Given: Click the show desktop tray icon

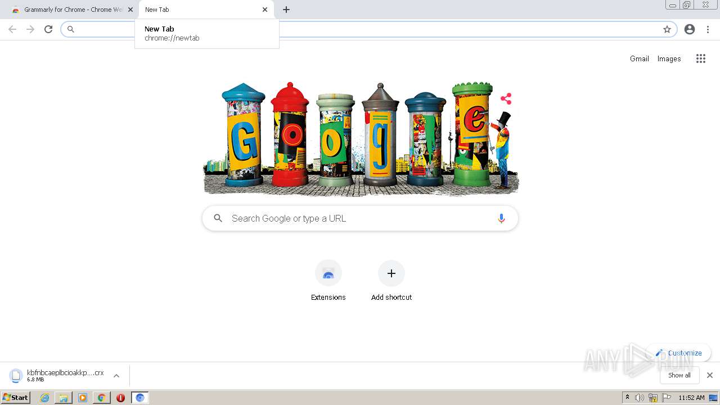Looking at the screenshot, I should [714, 398].
